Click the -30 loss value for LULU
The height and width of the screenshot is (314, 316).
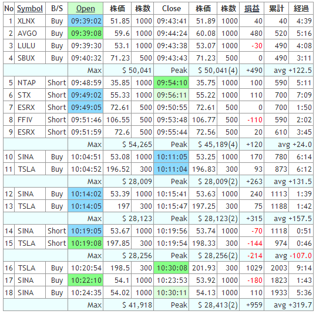[x=257, y=46]
